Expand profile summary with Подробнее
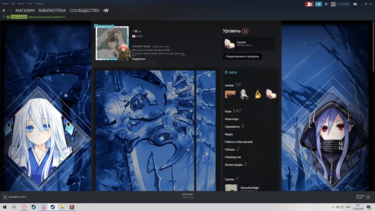 [139, 59]
